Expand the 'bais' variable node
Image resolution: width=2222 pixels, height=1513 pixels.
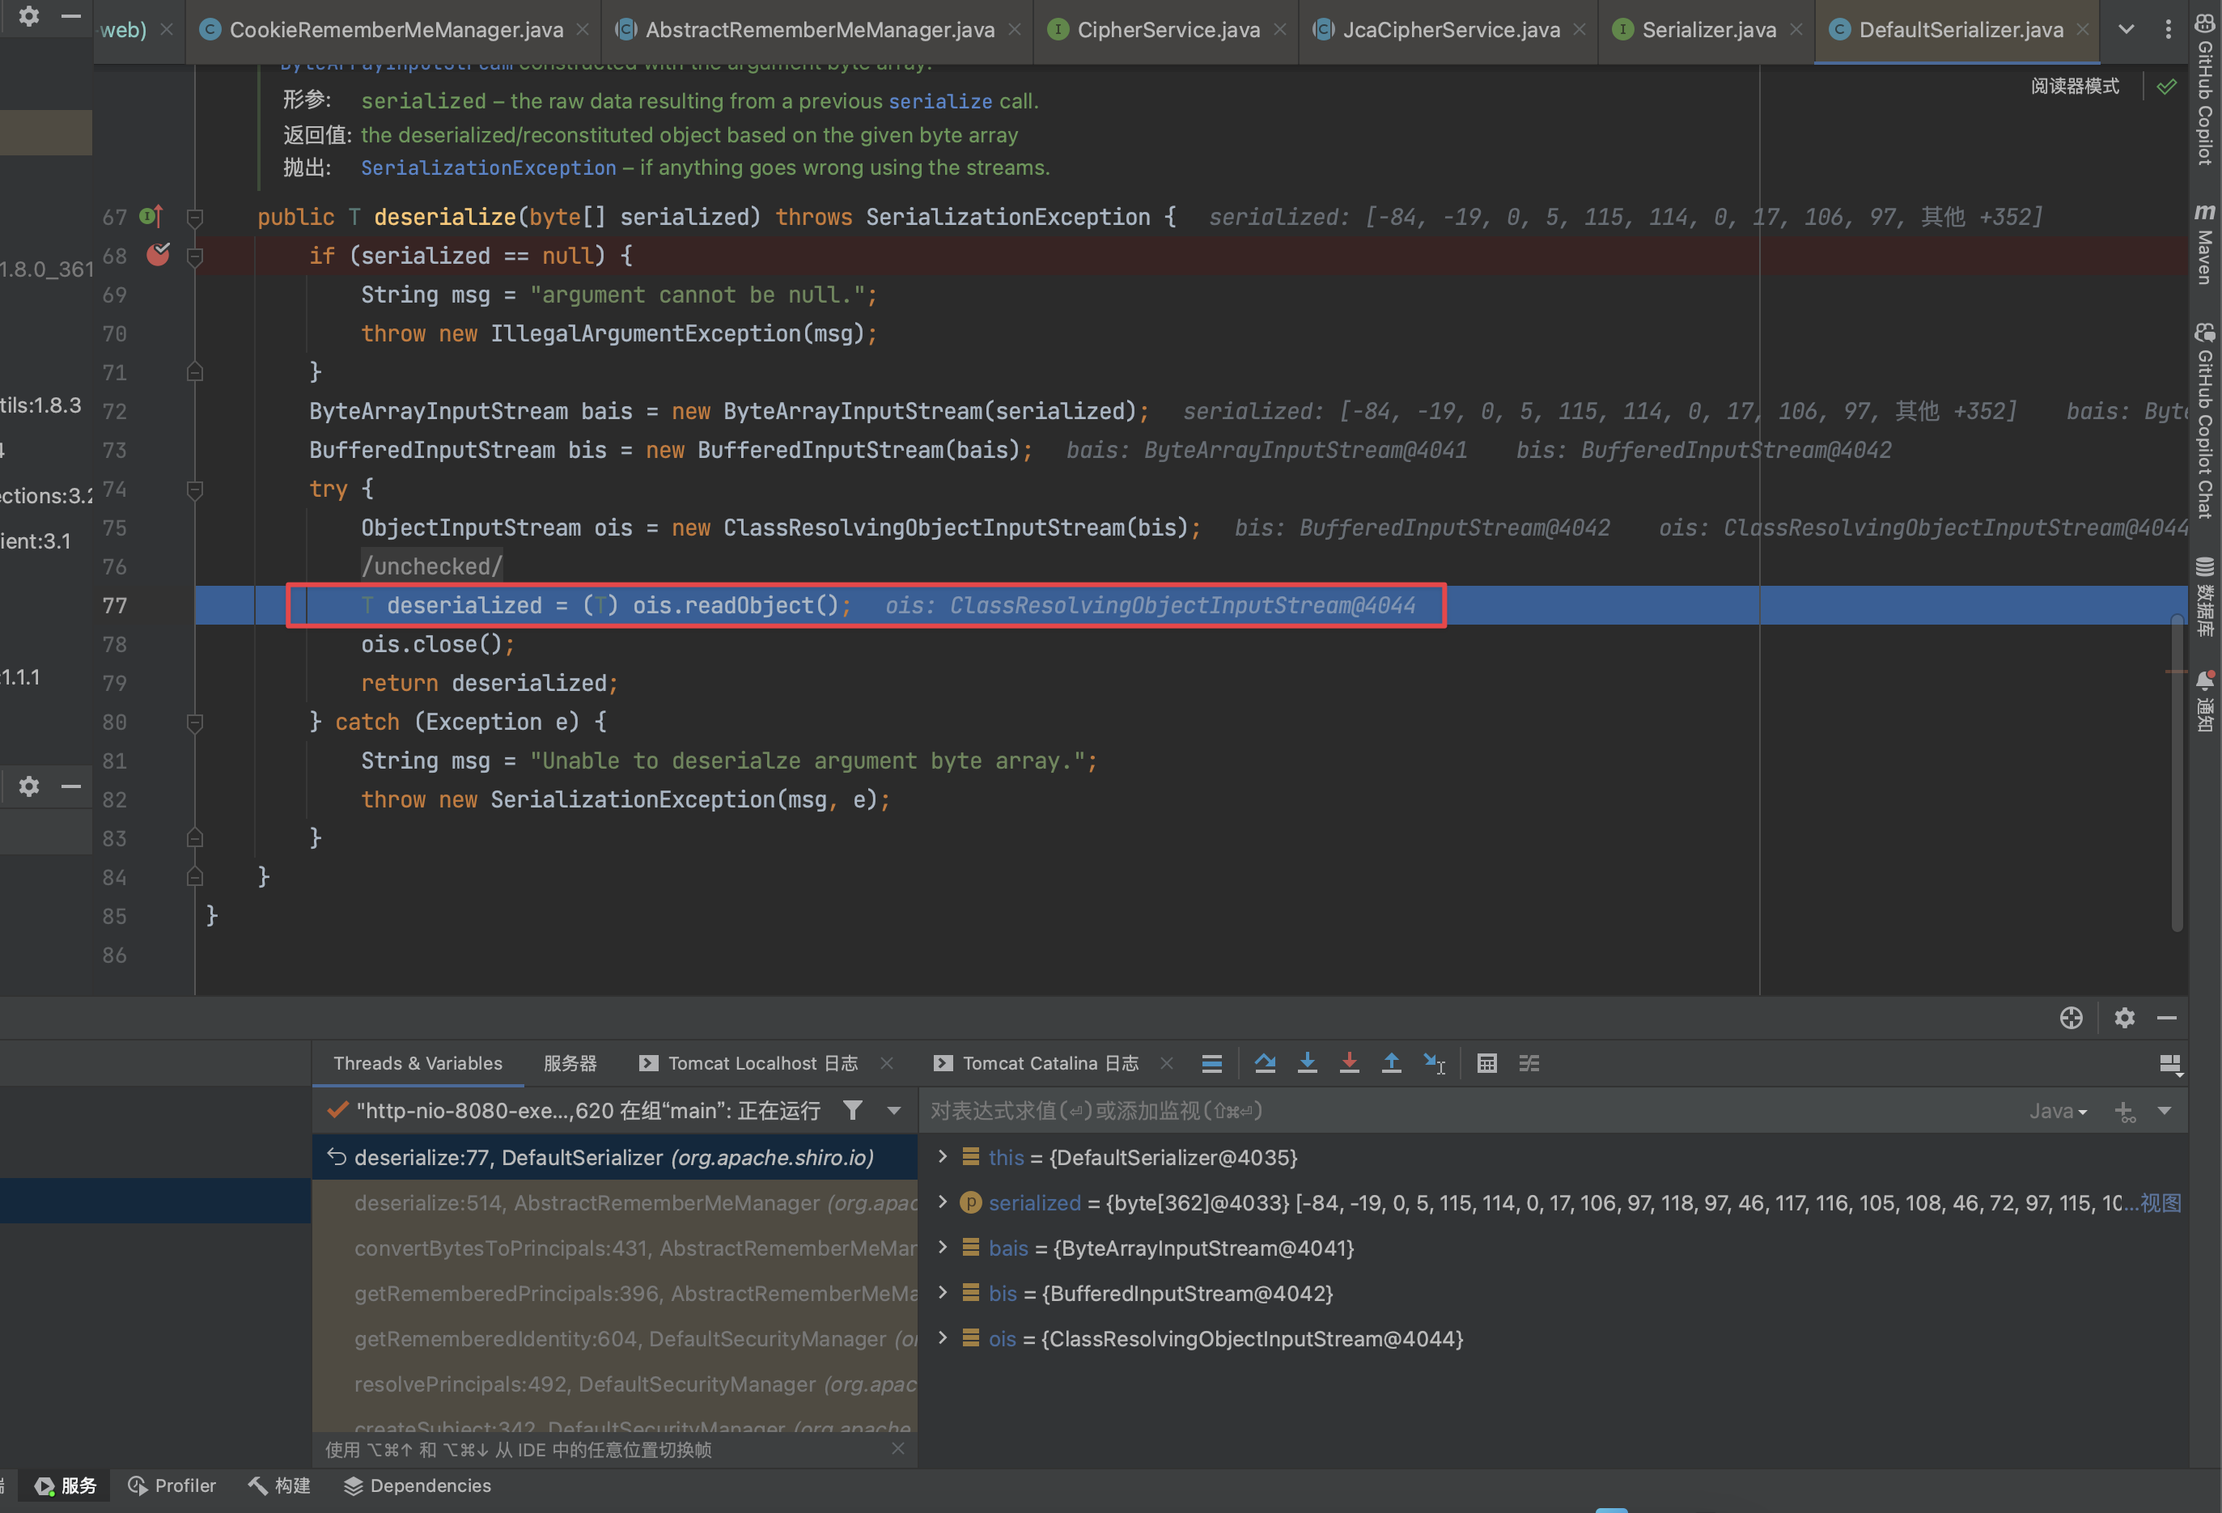[x=943, y=1246]
